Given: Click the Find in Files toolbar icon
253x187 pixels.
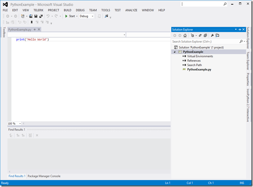Looking at the screenshot, I should 106,16.
